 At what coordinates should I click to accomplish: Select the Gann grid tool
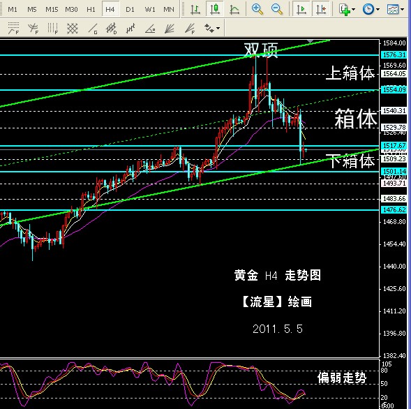(x=72, y=29)
